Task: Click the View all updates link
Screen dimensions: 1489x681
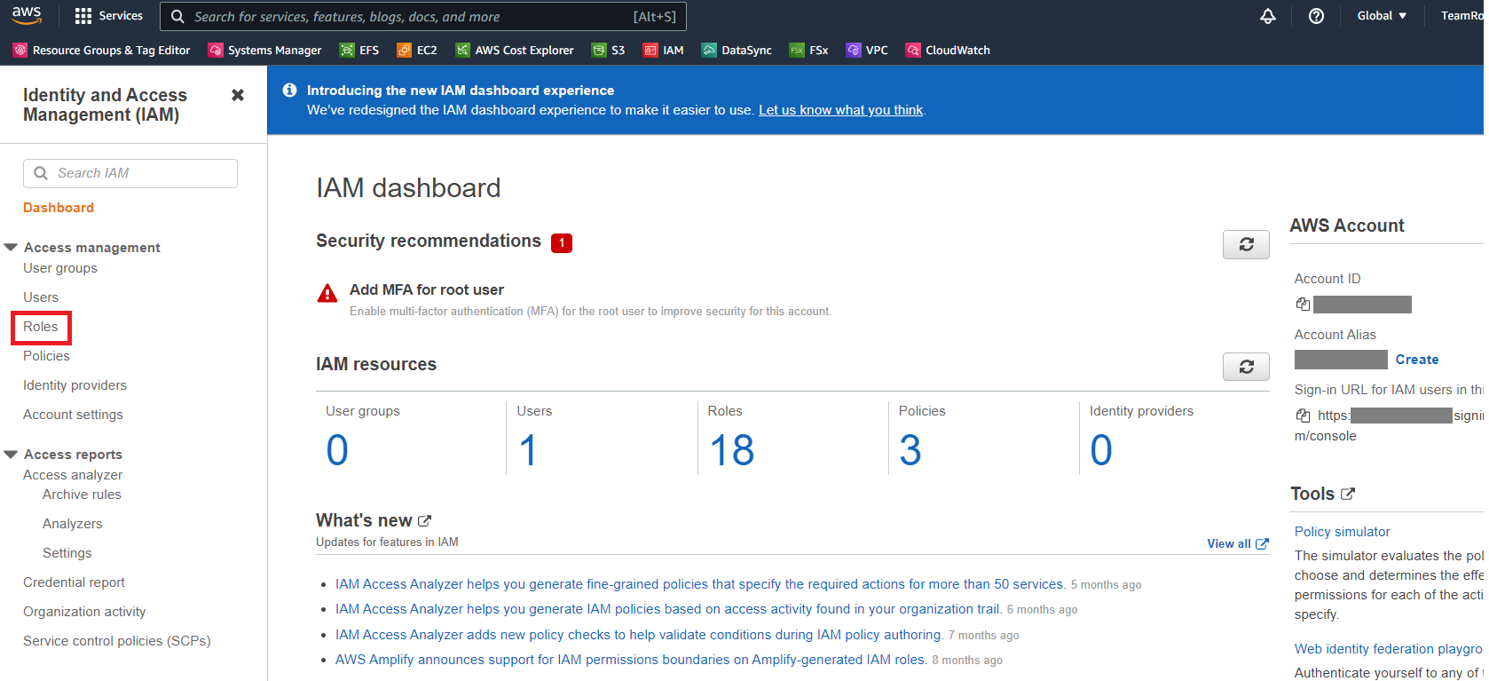Action: [x=1238, y=543]
